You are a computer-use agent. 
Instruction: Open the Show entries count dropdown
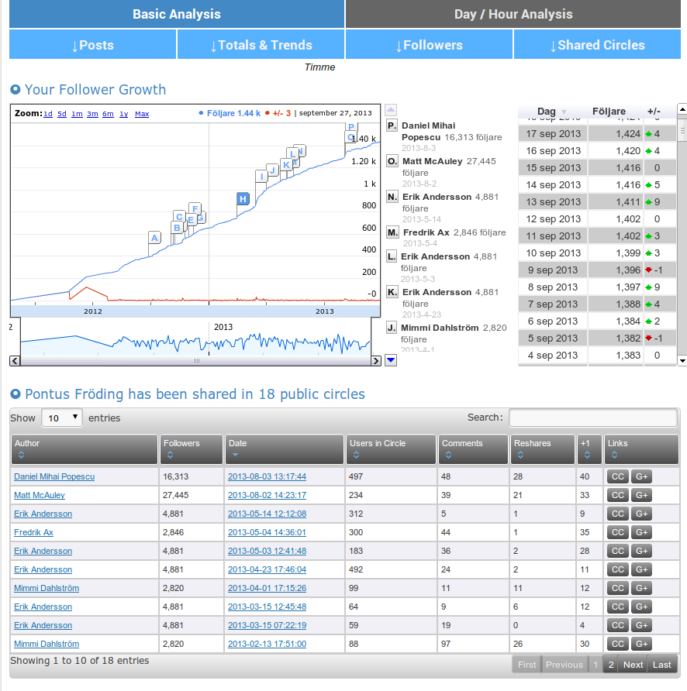62,418
